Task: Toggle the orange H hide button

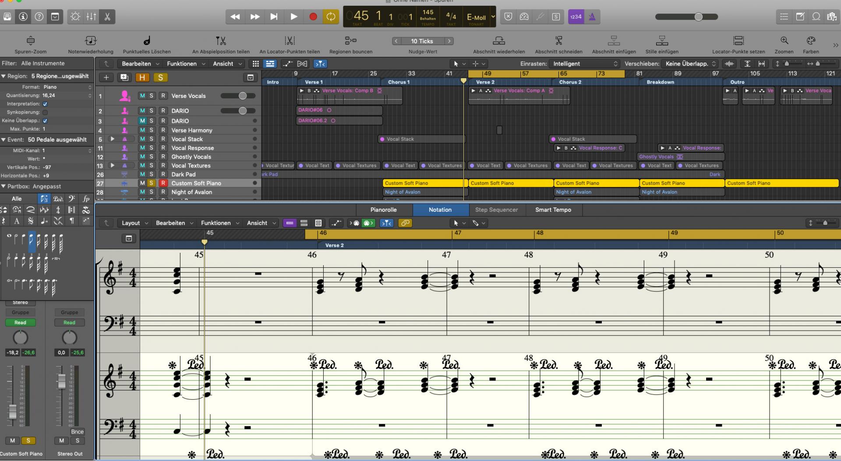Action: [142, 77]
